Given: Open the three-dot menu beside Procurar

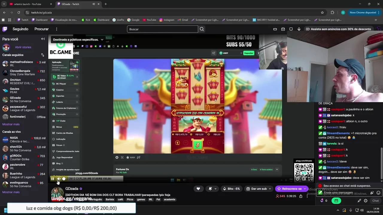Looking at the screenshot, I should (57, 29).
